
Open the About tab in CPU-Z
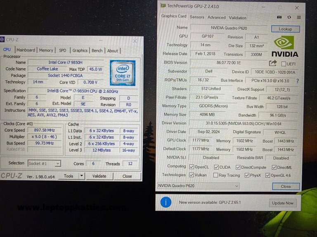(x=112, y=51)
